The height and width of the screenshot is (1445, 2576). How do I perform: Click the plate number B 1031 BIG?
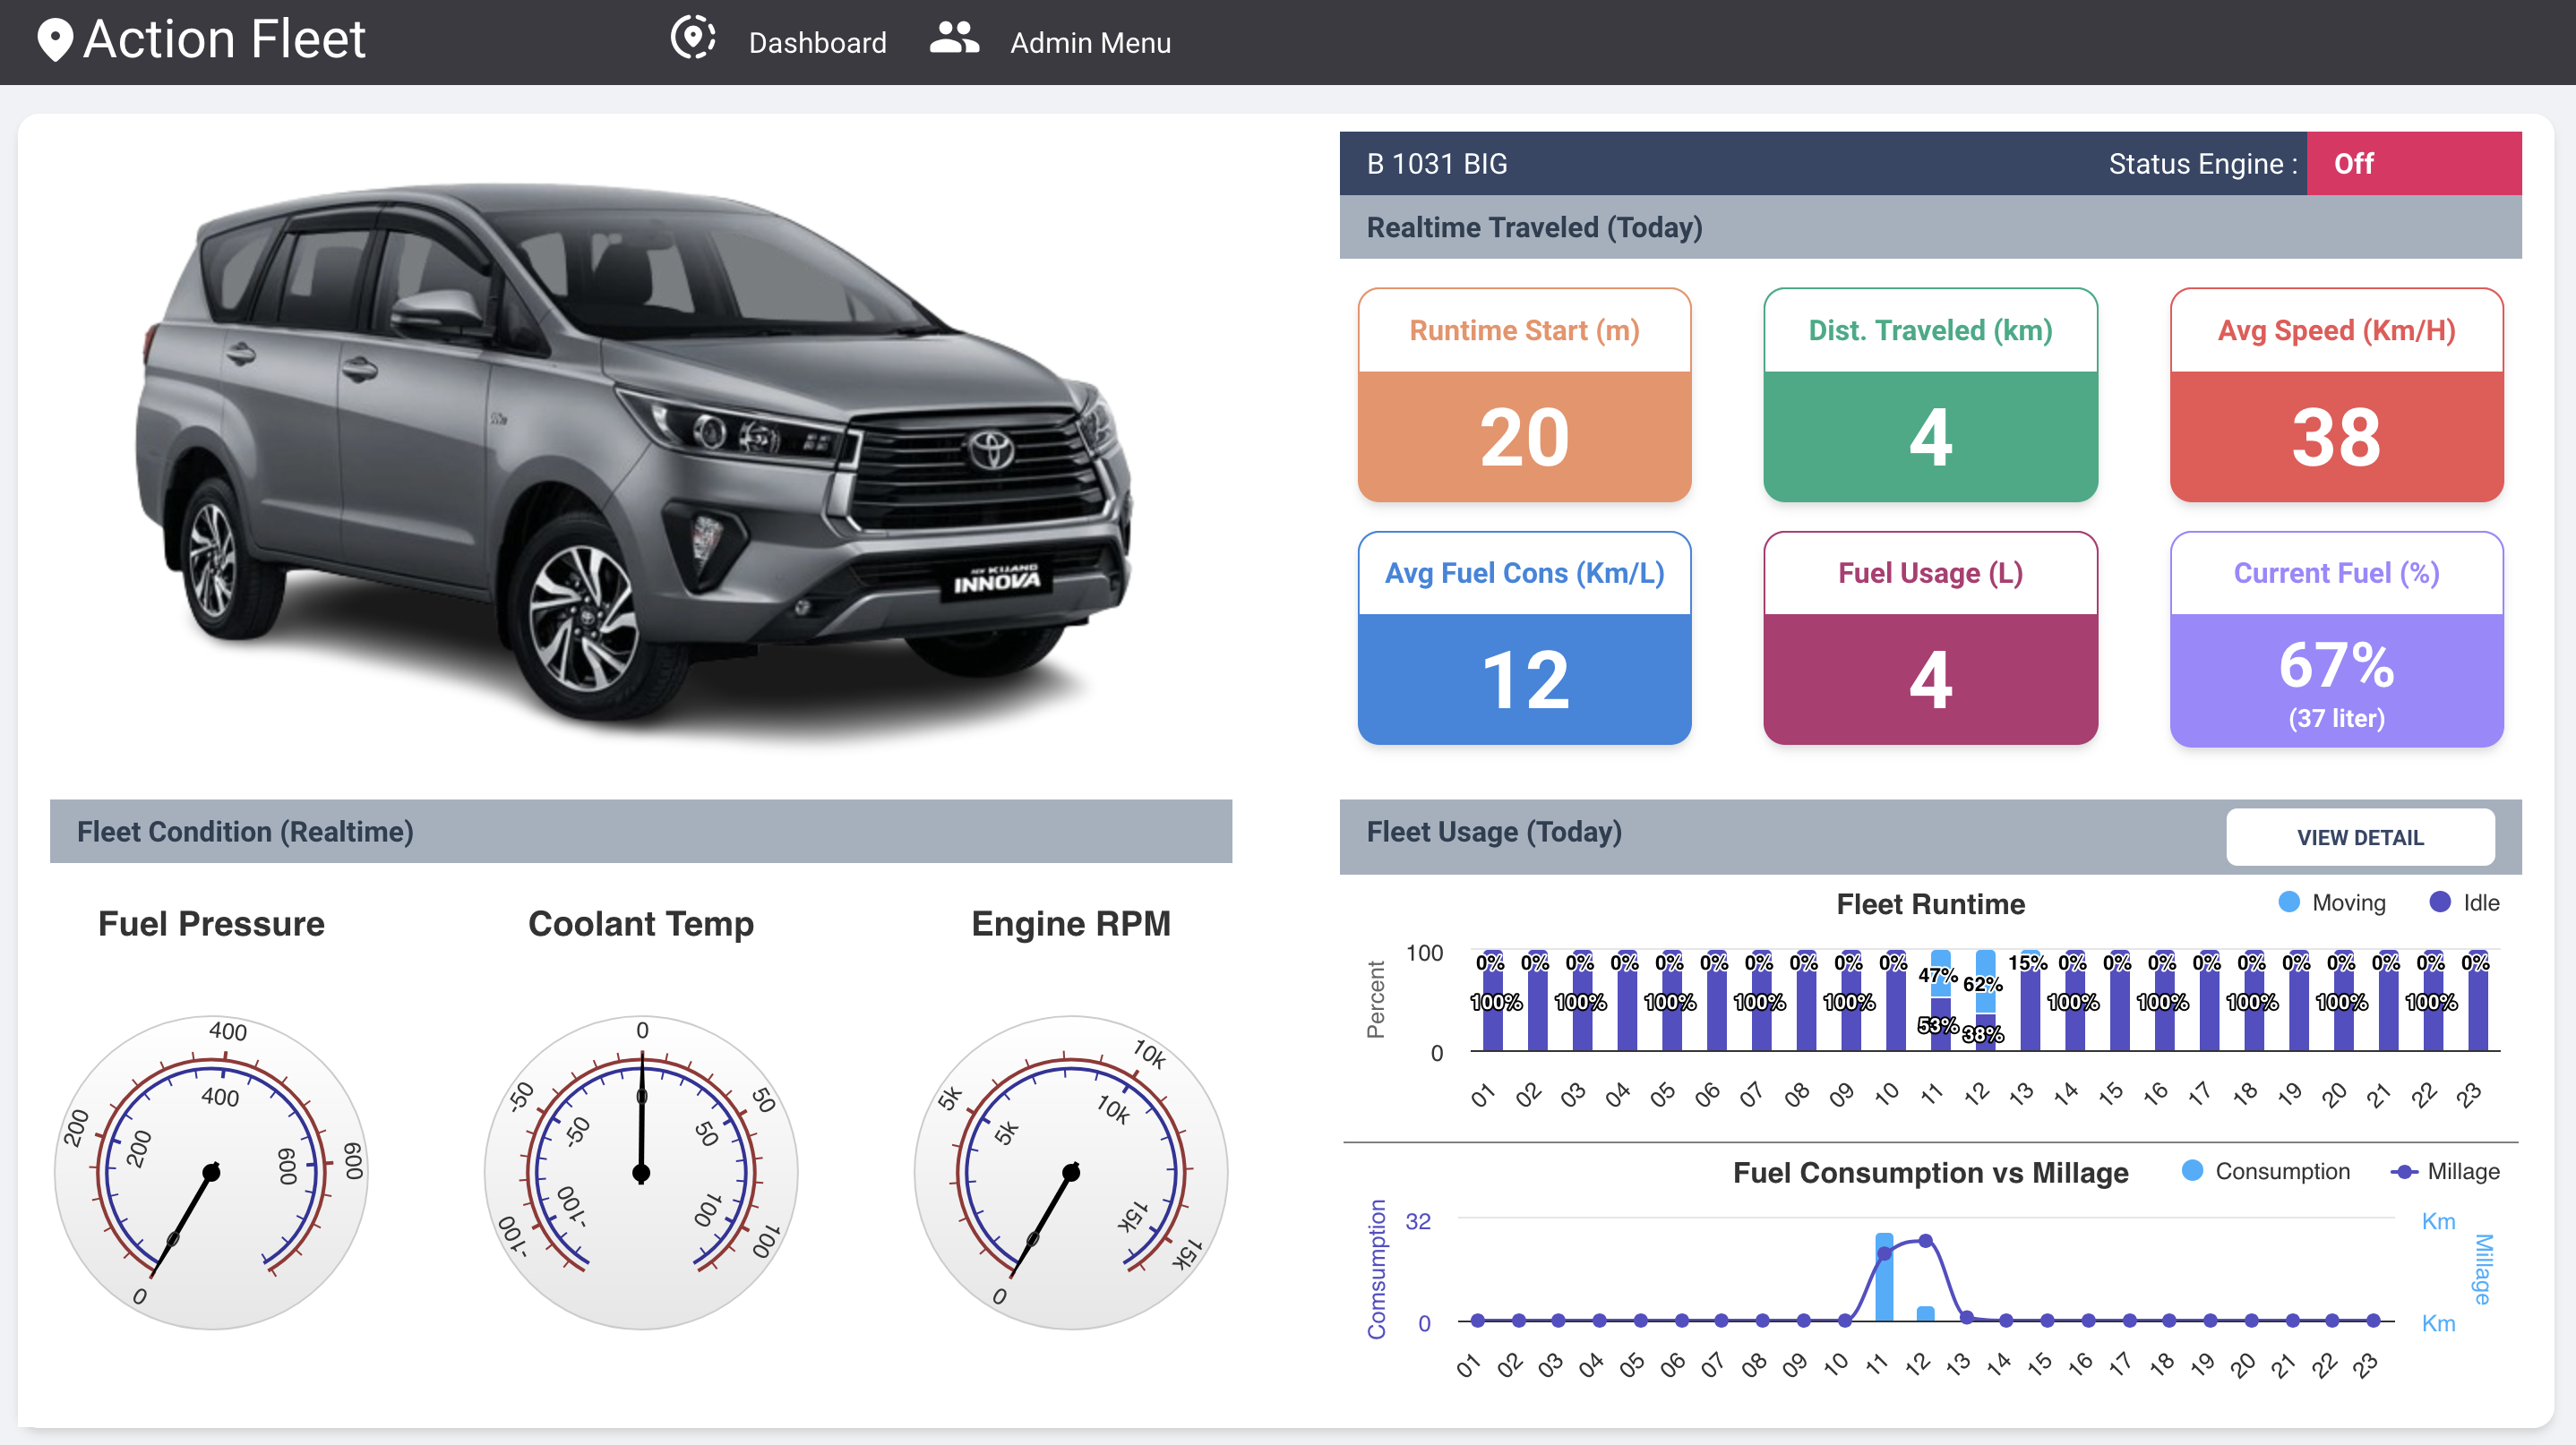click(1437, 163)
